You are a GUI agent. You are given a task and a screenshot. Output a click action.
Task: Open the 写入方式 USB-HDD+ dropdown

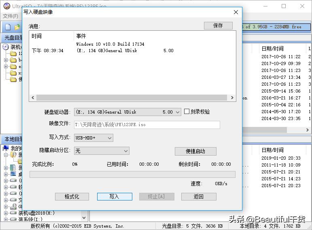(x=93, y=138)
